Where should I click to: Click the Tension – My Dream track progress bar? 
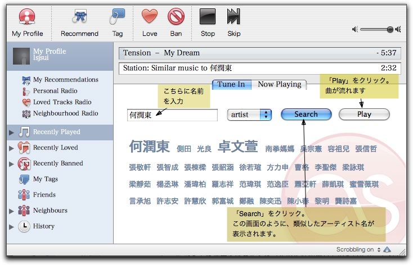point(260,53)
